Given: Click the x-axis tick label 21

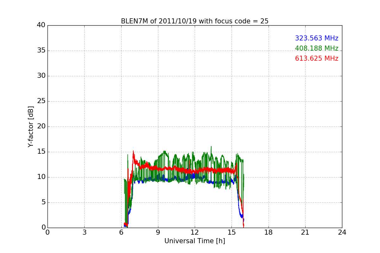Looking at the screenshot, I should (305, 232).
